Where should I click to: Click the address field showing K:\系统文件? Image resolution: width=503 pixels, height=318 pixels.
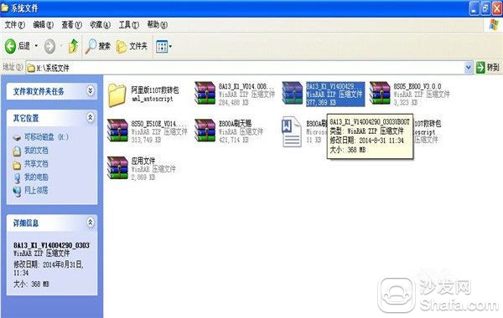(245, 68)
